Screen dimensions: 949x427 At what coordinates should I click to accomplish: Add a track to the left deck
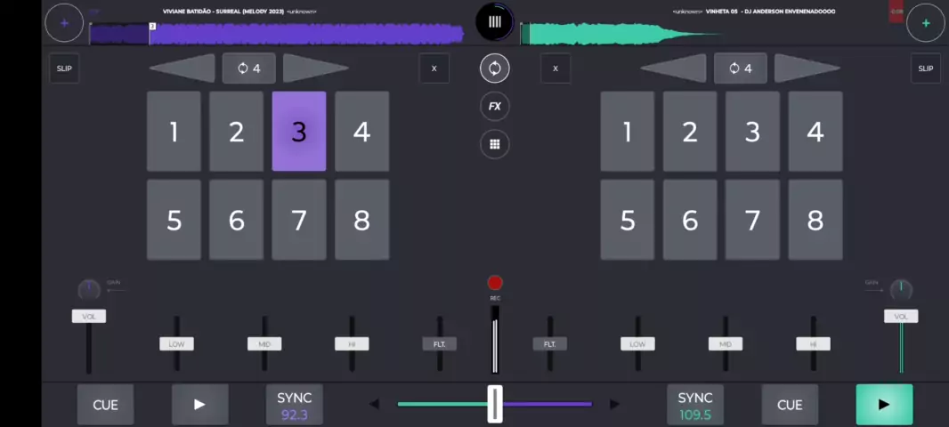pos(64,23)
